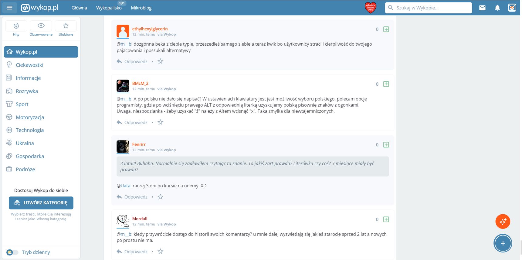Click UTWÓRZ KATEGORIĘ button
This screenshot has height=260, width=522.
click(41, 203)
